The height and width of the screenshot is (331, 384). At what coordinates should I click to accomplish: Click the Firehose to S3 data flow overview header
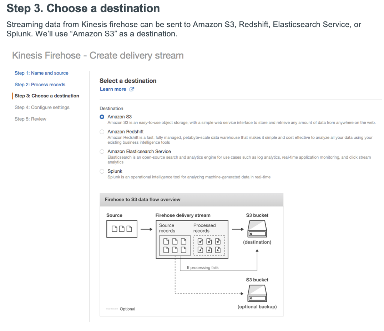click(x=142, y=200)
